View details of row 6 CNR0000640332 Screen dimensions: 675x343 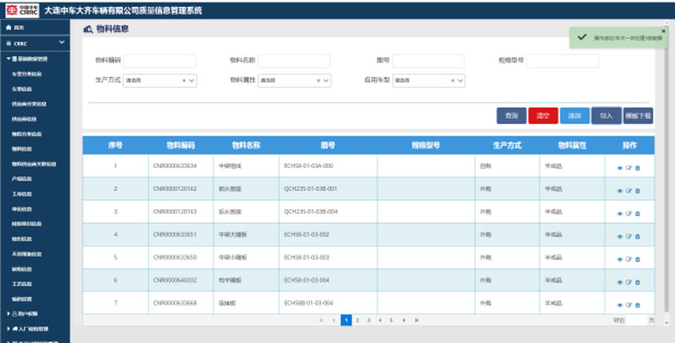620,282
